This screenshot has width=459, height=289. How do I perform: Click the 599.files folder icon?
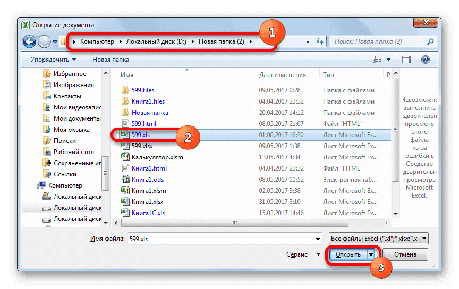click(x=125, y=90)
